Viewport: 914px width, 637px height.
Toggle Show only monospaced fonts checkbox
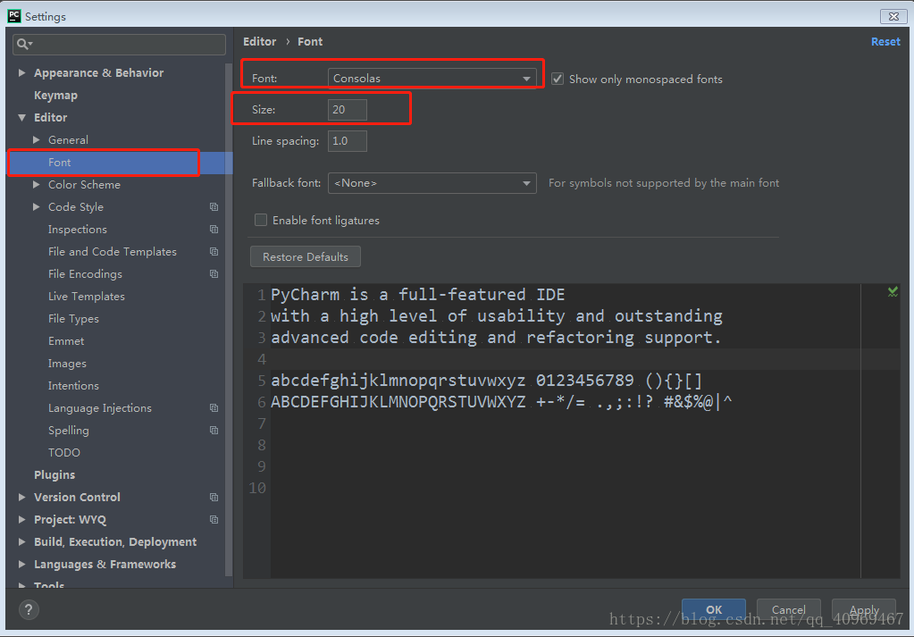pyautogui.click(x=558, y=79)
